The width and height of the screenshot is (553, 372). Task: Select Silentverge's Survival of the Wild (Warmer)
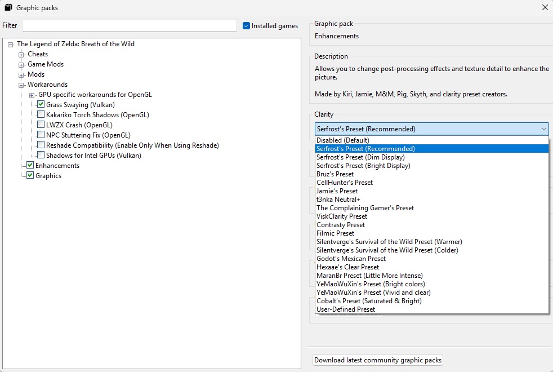click(x=432, y=242)
